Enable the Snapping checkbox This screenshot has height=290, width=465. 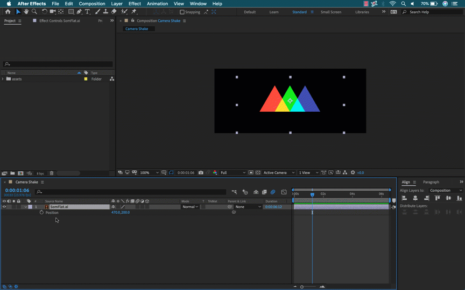182,12
